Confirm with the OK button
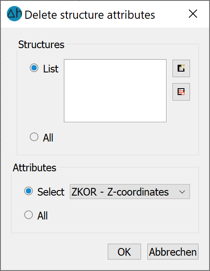This screenshot has width=210, height=271. click(124, 252)
